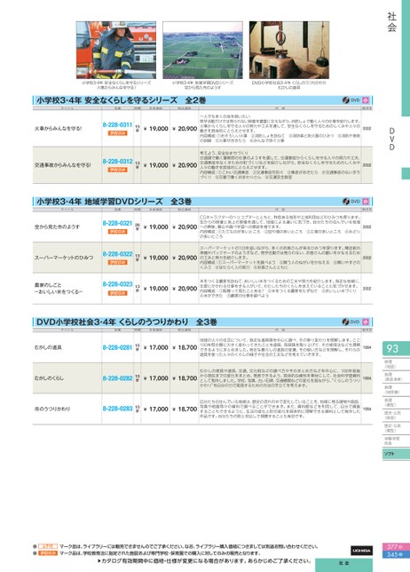
Task: Click the green 社会 label at page bottom
Action: point(343,563)
